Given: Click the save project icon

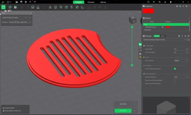Looking at the screenshot, I should pos(21,2).
